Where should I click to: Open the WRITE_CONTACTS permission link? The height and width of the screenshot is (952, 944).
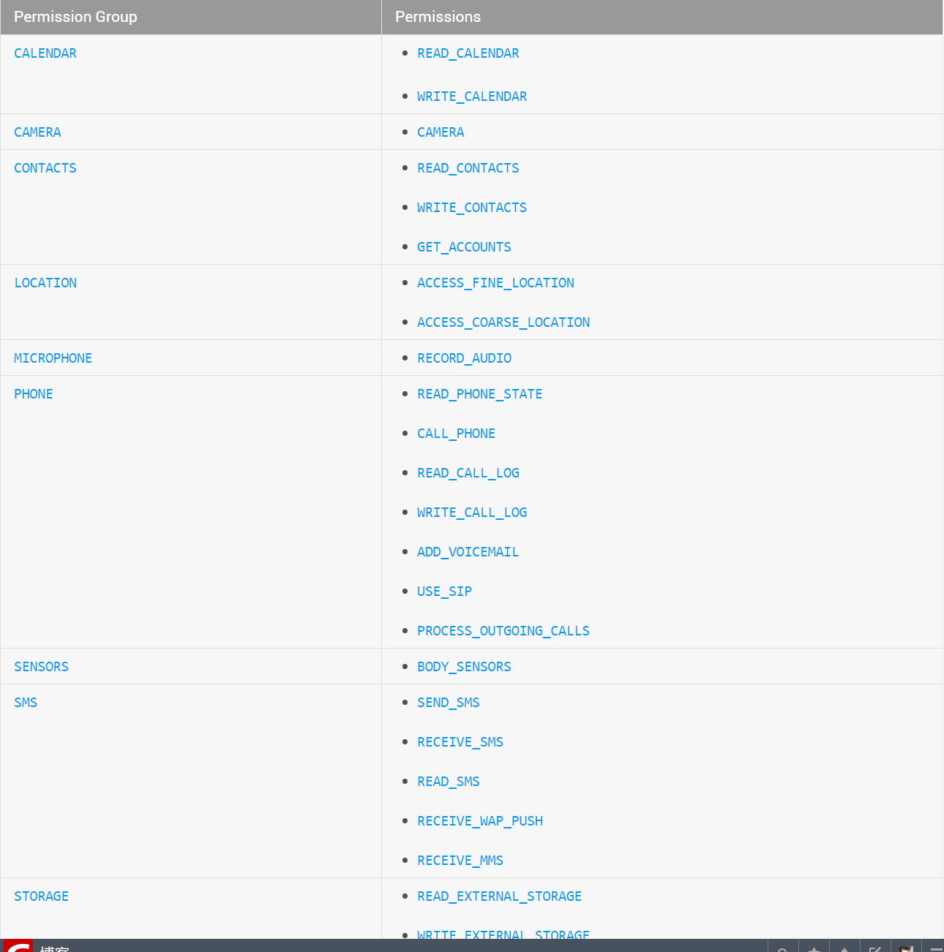(472, 208)
